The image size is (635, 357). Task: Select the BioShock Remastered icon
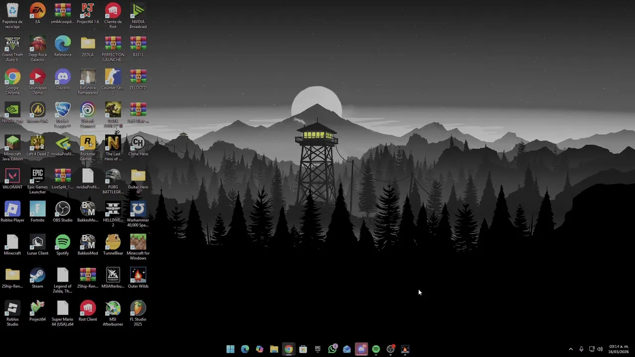88,82
